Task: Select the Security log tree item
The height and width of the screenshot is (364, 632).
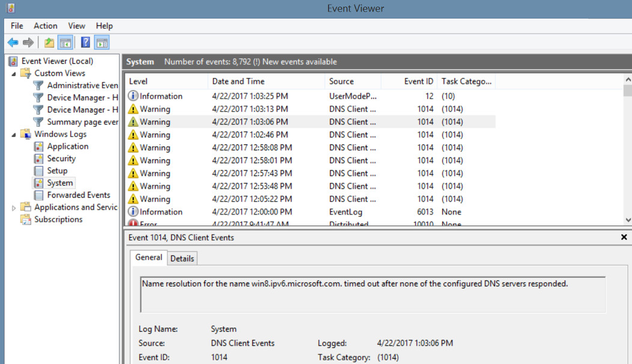Action: pos(61,159)
